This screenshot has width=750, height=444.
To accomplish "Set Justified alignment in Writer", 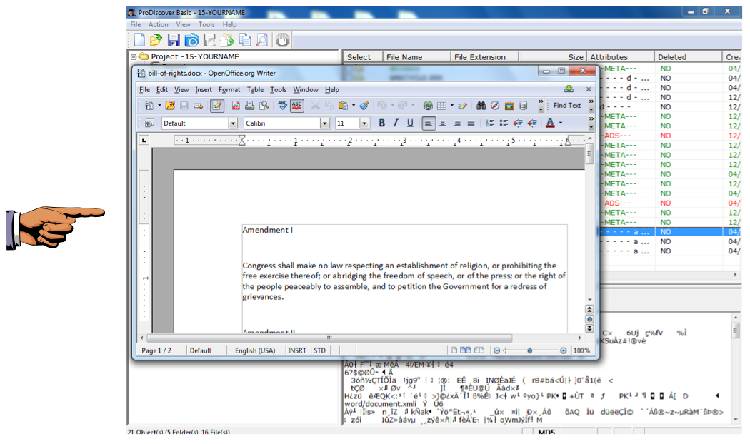I will point(471,123).
